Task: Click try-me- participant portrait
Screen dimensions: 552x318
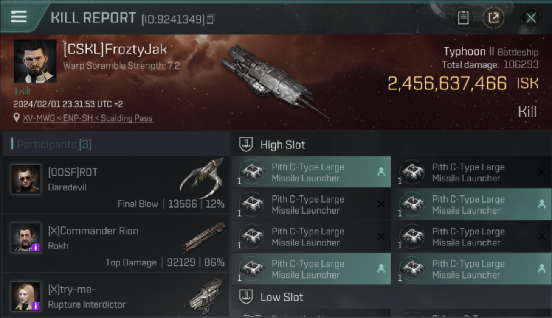Action: point(26,296)
